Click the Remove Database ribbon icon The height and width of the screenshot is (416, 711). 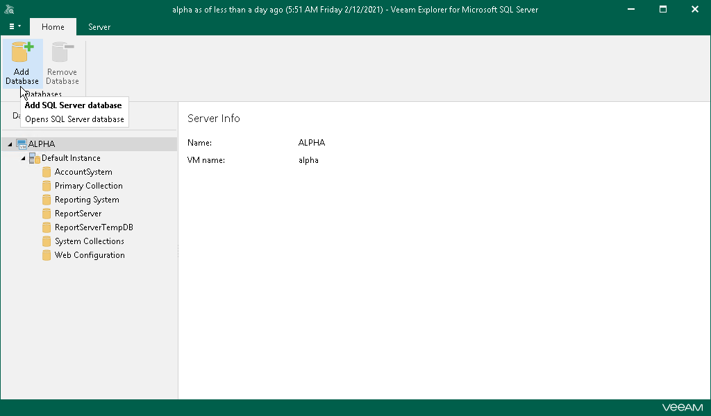coord(62,52)
